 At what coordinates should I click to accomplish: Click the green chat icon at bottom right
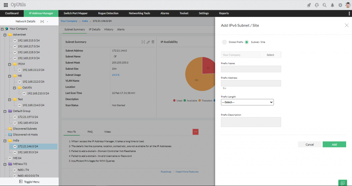pyautogui.click(x=342, y=183)
